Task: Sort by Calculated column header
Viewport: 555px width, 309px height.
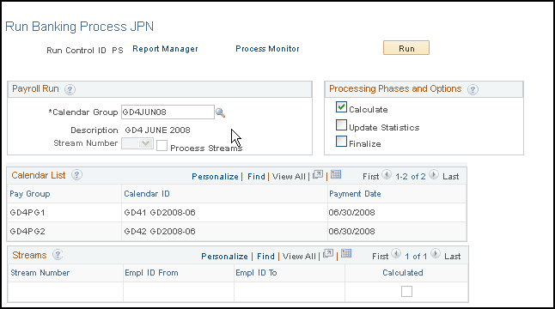Action: [403, 273]
